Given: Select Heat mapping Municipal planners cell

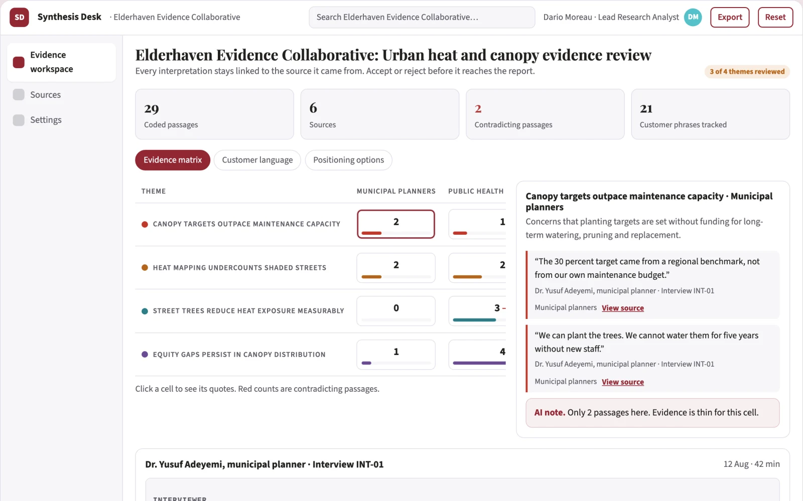Looking at the screenshot, I should tap(396, 268).
